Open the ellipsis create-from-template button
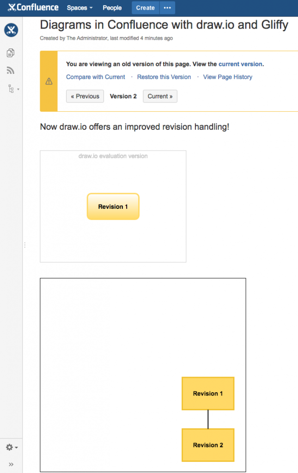The image size is (298, 473). tap(167, 8)
